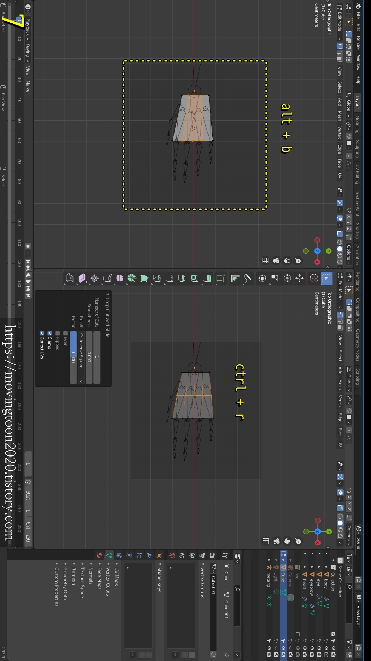Open the Render menu

coord(358,43)
